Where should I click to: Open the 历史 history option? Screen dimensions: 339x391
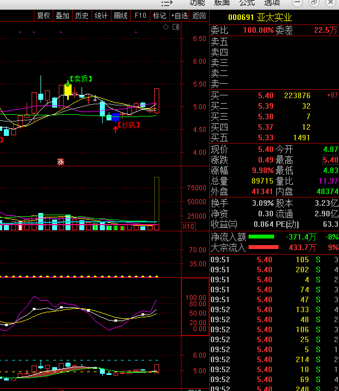pyautogui.click(x=82, y=16)
